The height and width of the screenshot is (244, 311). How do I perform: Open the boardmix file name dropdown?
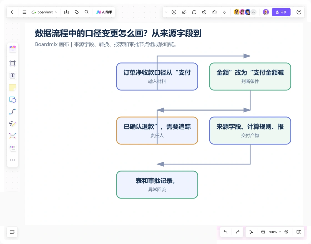pos(44,12)
